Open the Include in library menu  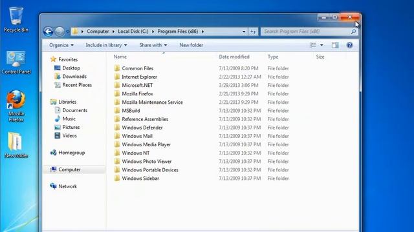click(106, 45)
